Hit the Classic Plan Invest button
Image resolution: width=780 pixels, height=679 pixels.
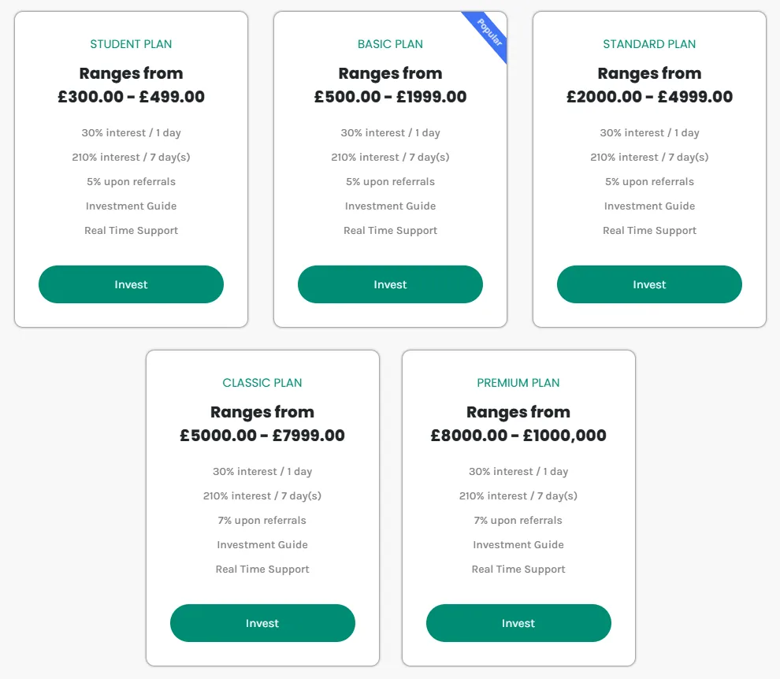[x=262, y=623]
